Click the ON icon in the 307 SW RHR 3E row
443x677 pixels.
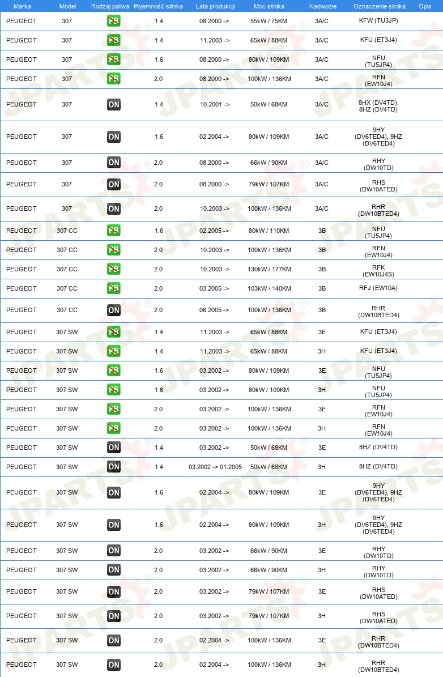coord(113,640)
